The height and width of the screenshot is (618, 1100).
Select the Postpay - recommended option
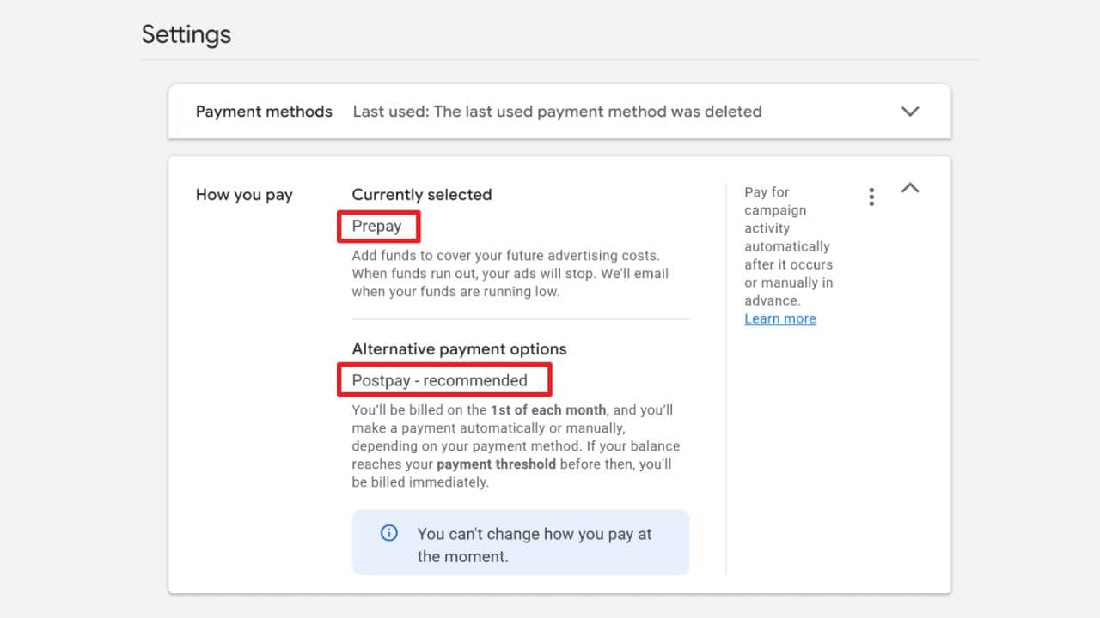click(440, 380)
